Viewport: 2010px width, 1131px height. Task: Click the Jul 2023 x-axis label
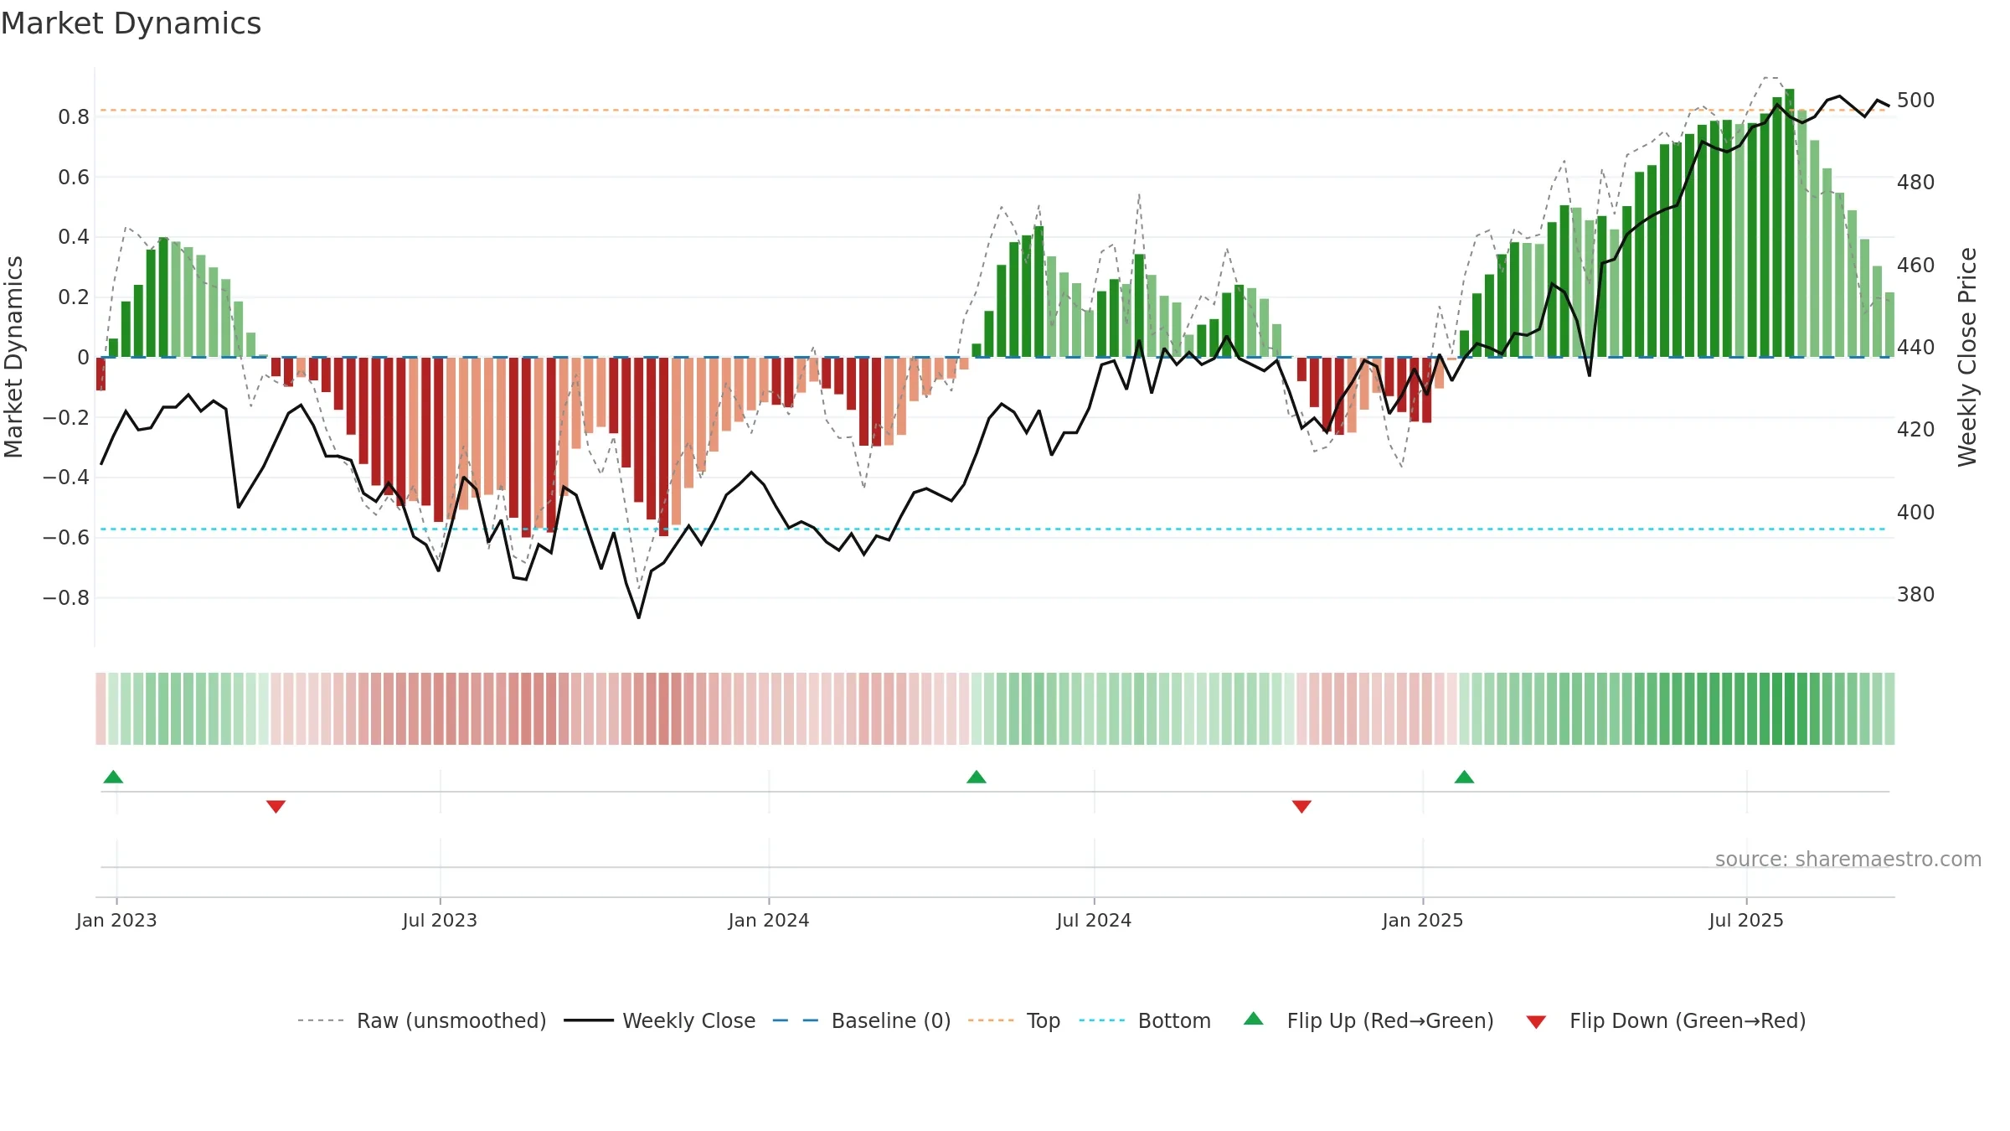[440, 920]
